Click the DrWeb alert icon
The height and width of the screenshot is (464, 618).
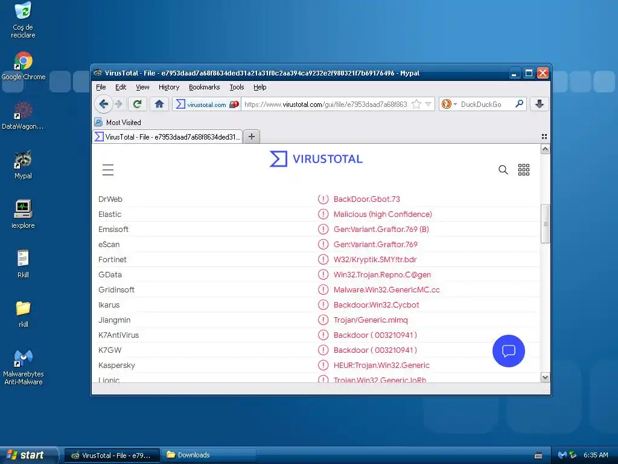pos(323,199)
